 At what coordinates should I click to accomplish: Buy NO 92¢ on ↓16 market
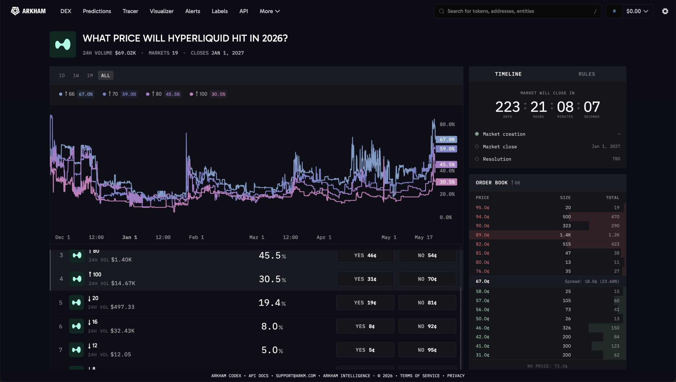pyautogui.click(x=427, y=326)
